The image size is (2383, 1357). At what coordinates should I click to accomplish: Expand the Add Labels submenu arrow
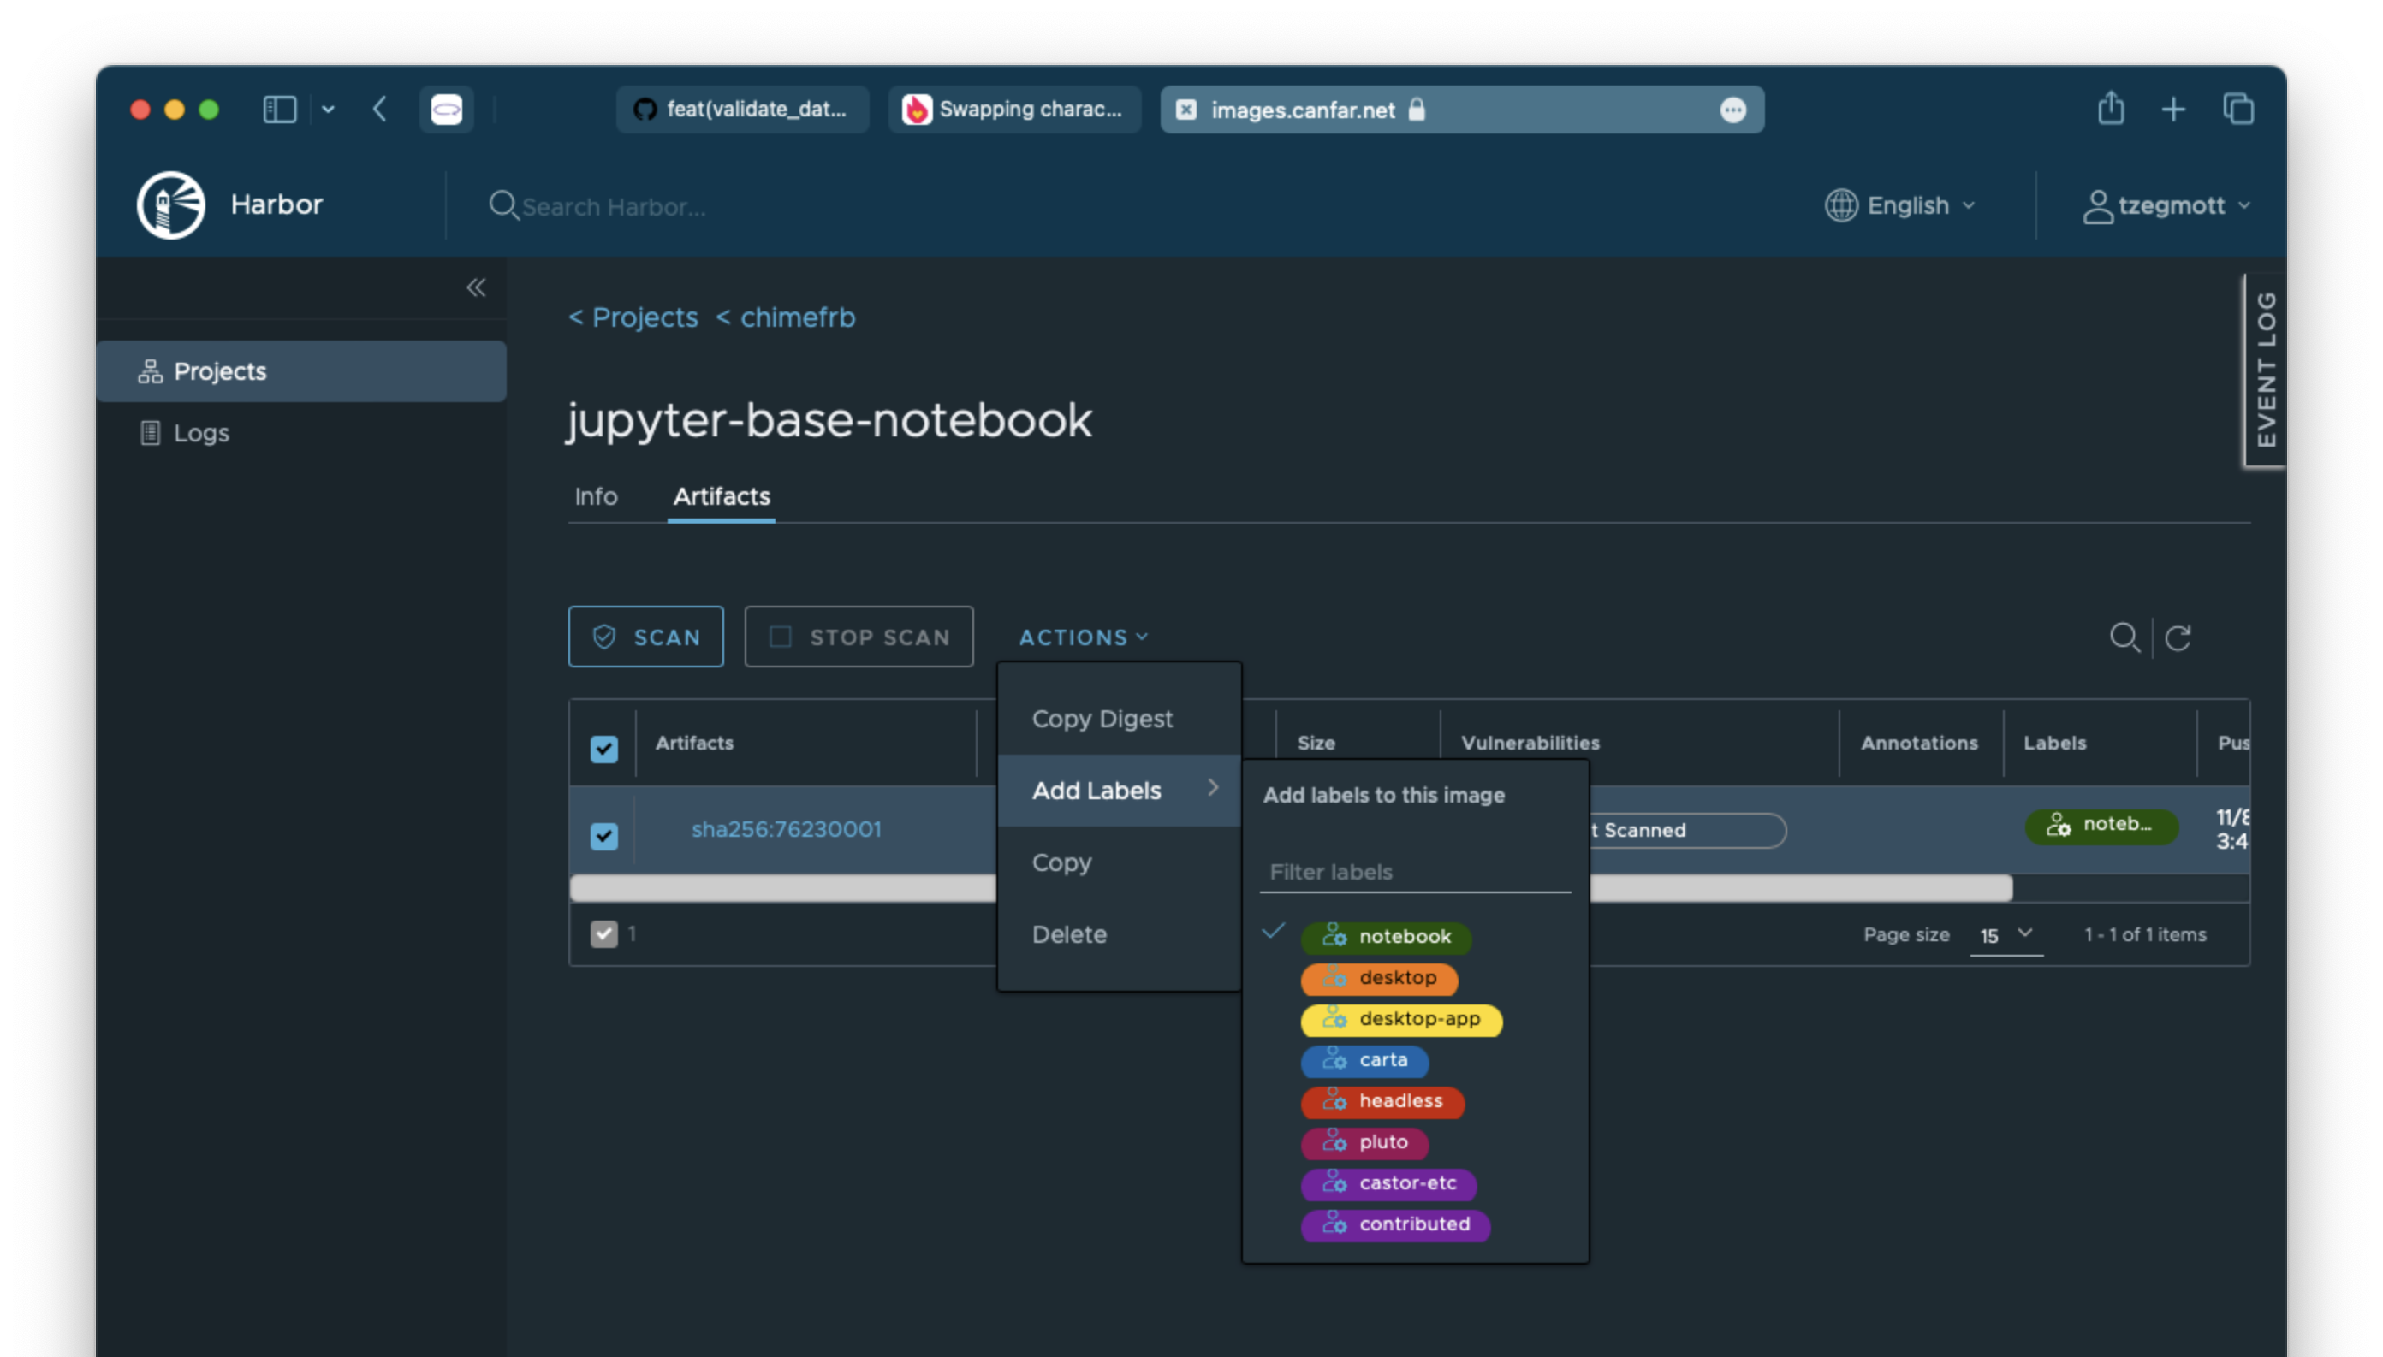click(x=1213, y=789)
